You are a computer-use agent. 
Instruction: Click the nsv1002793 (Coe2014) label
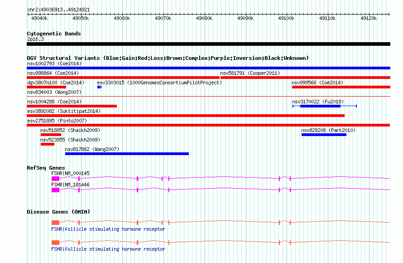click(54, 63)
